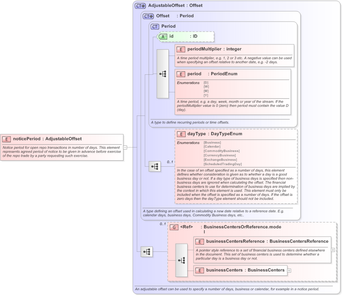
Task: Select the [Business] enumeration value
Action: [x=212, y=143]
